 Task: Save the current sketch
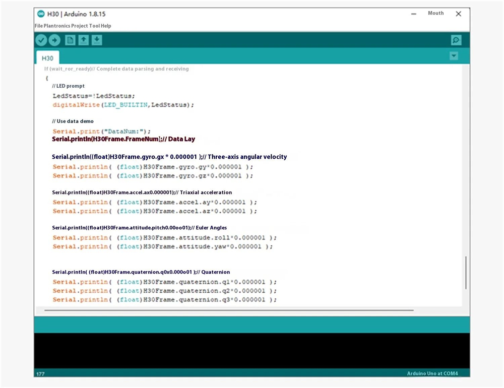point(97,40)
